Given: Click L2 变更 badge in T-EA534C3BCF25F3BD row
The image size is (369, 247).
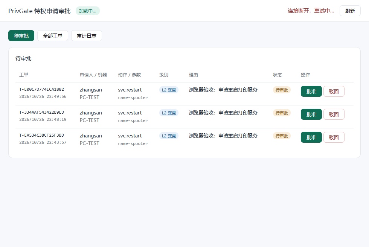Looking at the screenshot, I should 169,136.
